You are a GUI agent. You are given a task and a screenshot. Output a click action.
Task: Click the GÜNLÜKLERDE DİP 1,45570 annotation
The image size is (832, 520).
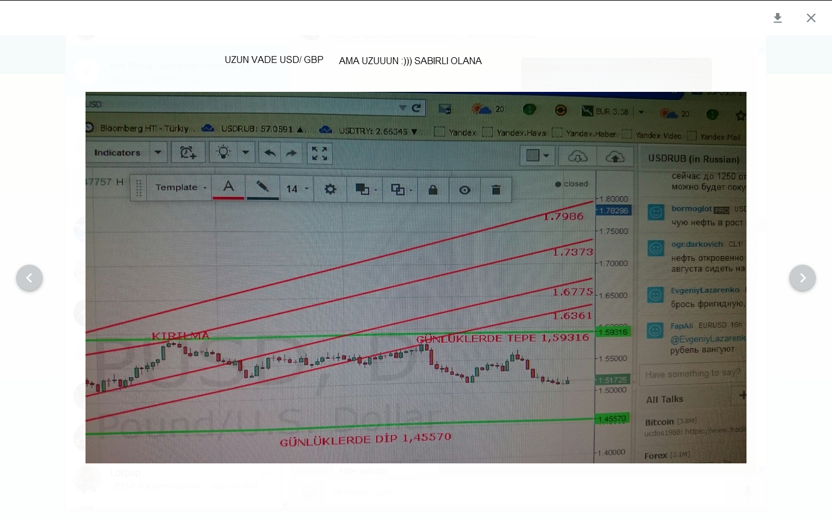coord(365,440)
